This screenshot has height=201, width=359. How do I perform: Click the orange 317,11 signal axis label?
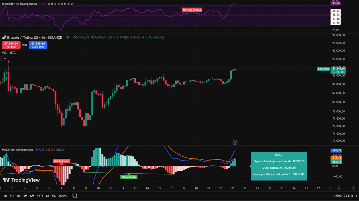click(x=336, y=158)
